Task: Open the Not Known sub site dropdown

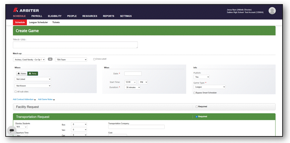Action: [x=33, y=86]
